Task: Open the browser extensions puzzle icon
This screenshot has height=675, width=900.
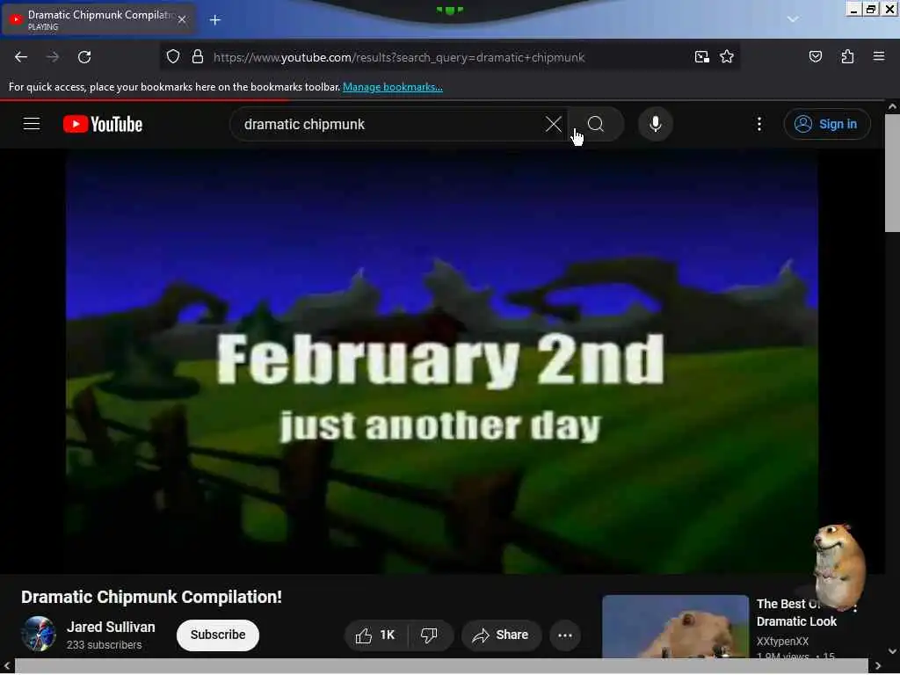Action: 847,56
